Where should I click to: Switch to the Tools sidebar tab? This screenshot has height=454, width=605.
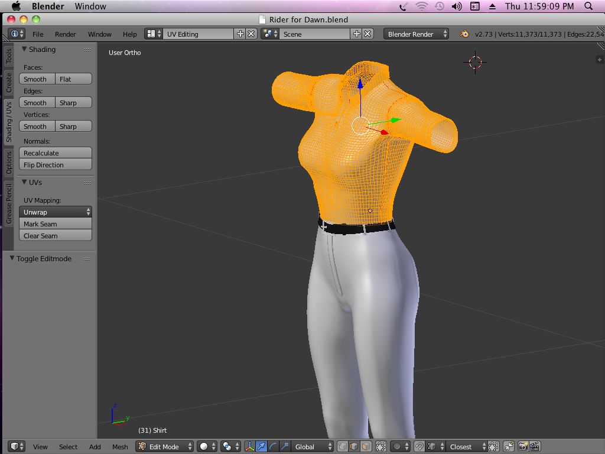pos(9,56)
